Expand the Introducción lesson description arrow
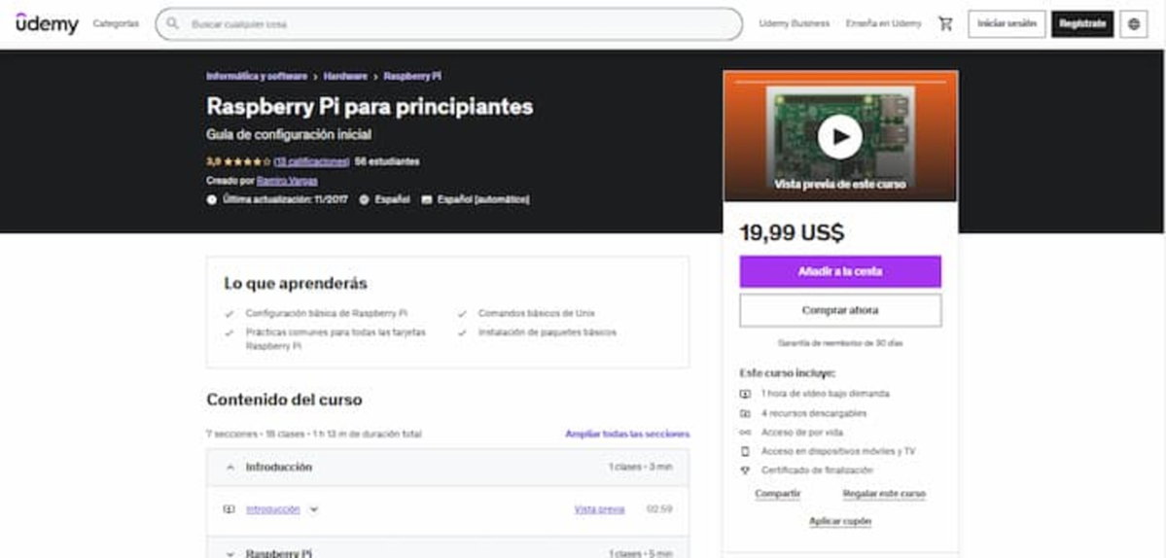Screen dimensions: 1166x558 point(314,509)
